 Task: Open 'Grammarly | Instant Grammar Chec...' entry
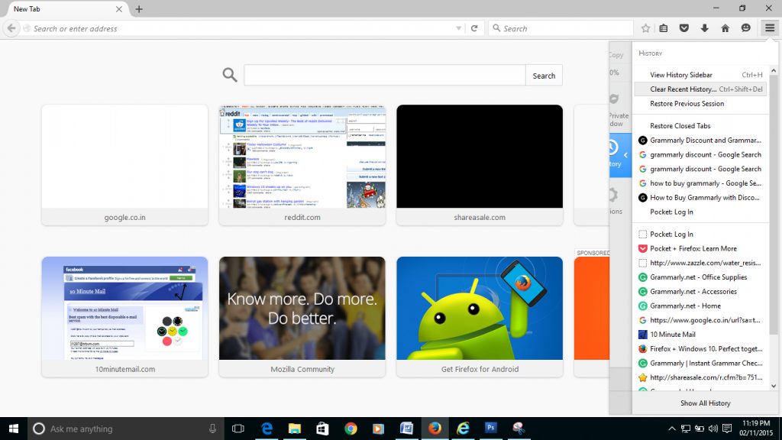tap(701, 364)
